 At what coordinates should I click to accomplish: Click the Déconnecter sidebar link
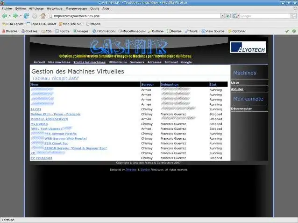241,108
